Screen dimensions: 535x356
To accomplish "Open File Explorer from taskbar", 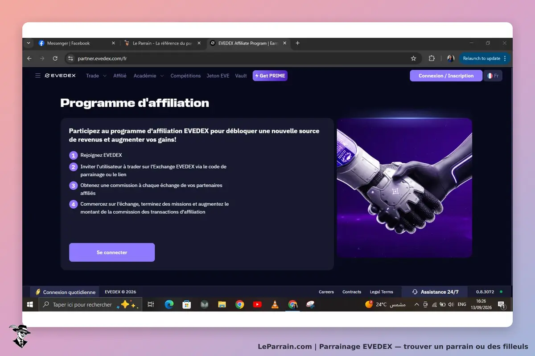I will [x=222, y=304].
